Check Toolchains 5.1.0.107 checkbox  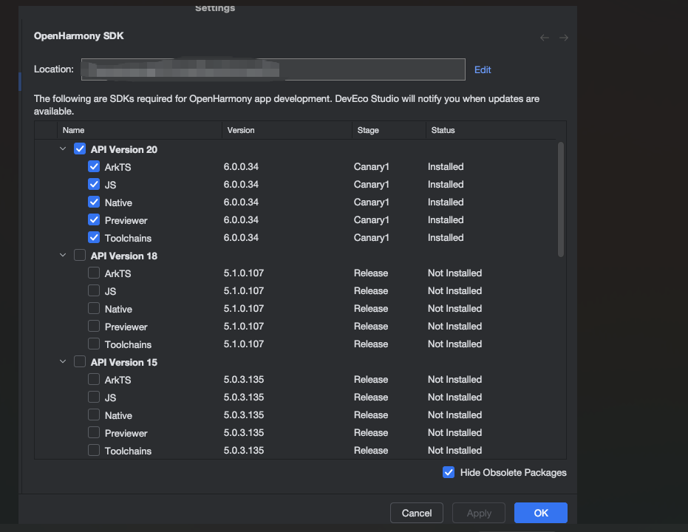click(x=94, y=344)
